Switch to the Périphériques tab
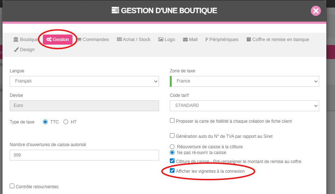The image size is (335, 194). coord(221,40)
